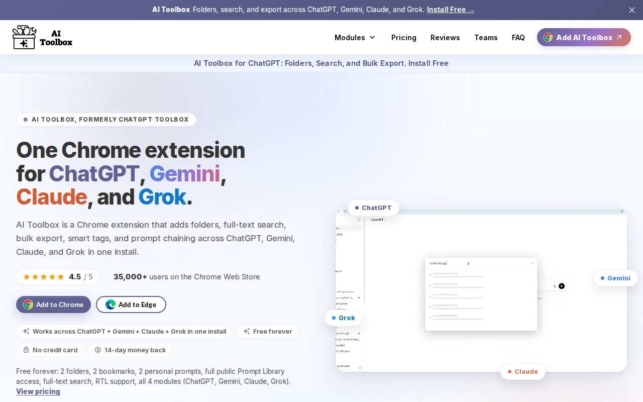Image resolution: width=643 pixels, height=402 pixels.
Task: Open the Teams page
Action: 486,38
